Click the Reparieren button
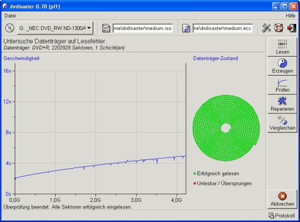Image resolution: width=300 pixels, height=222 pixels. [282, 104]
